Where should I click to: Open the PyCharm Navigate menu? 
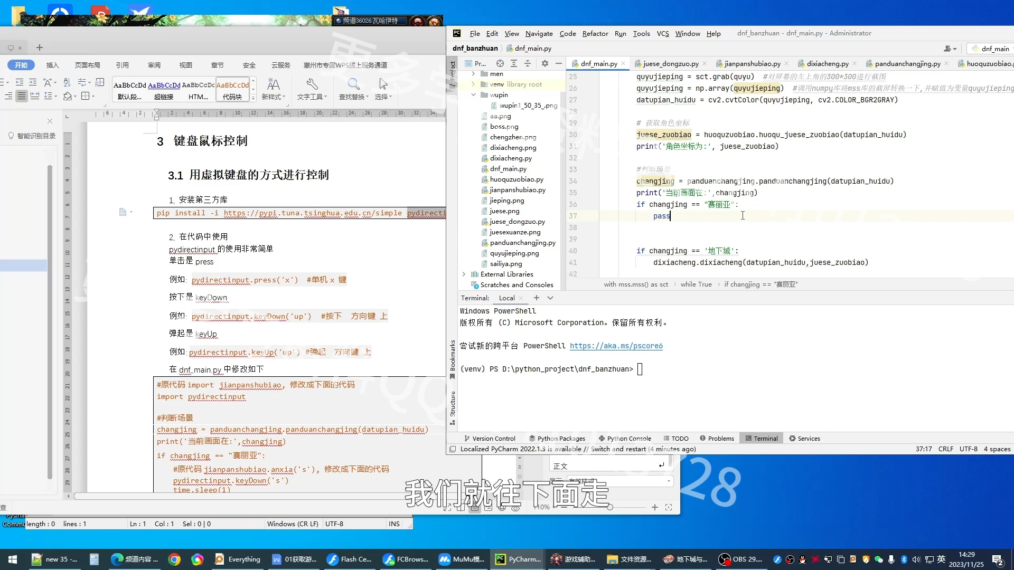coord(539,33)
